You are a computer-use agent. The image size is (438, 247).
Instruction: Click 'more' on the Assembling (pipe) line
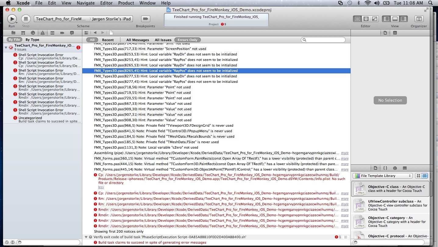click(x=345, y=153)
